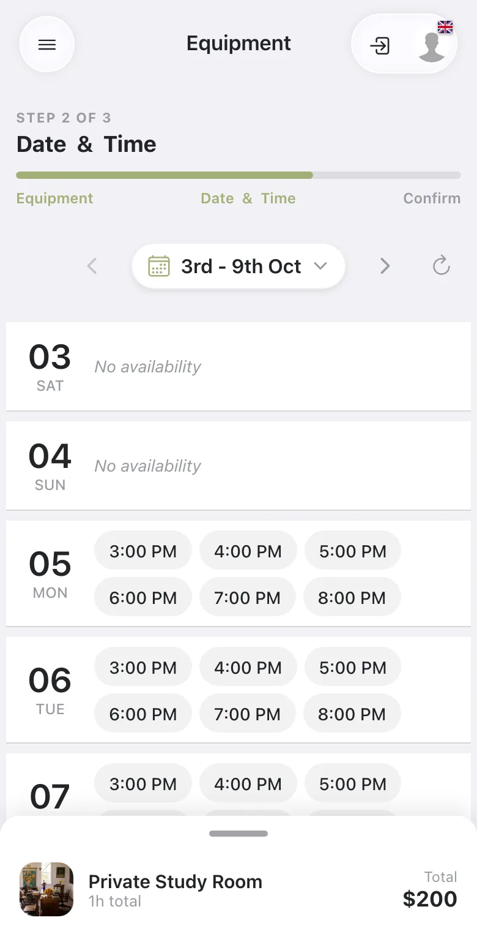This screenshot has width=477, height=931.
Task: Choose 4:00 PM on day 07
Action: coord(248,784)
